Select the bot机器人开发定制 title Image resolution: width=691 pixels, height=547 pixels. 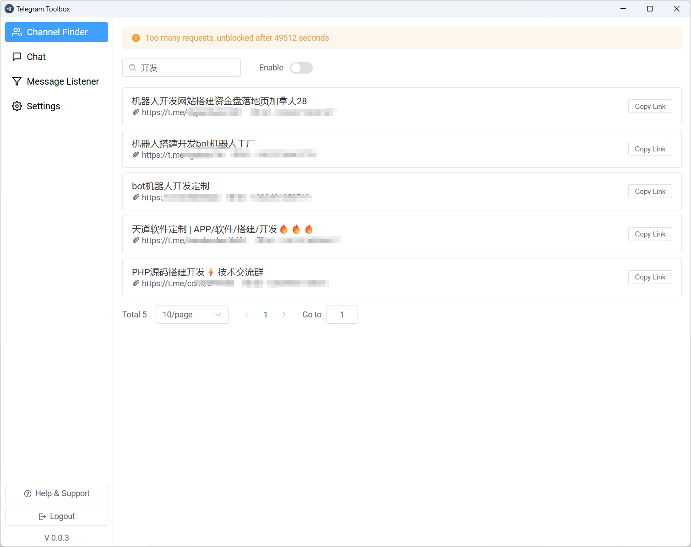click(x=170, y=186)
